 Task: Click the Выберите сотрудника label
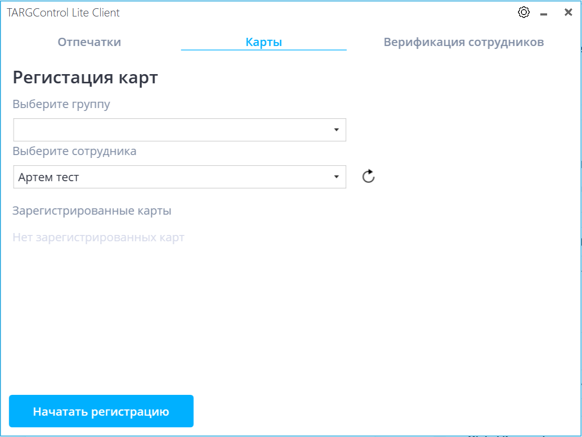click(75, 151)
